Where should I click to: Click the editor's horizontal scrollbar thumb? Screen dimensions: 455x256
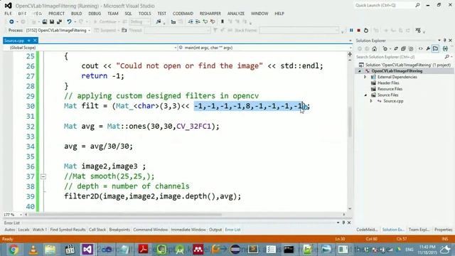point(125,215)
